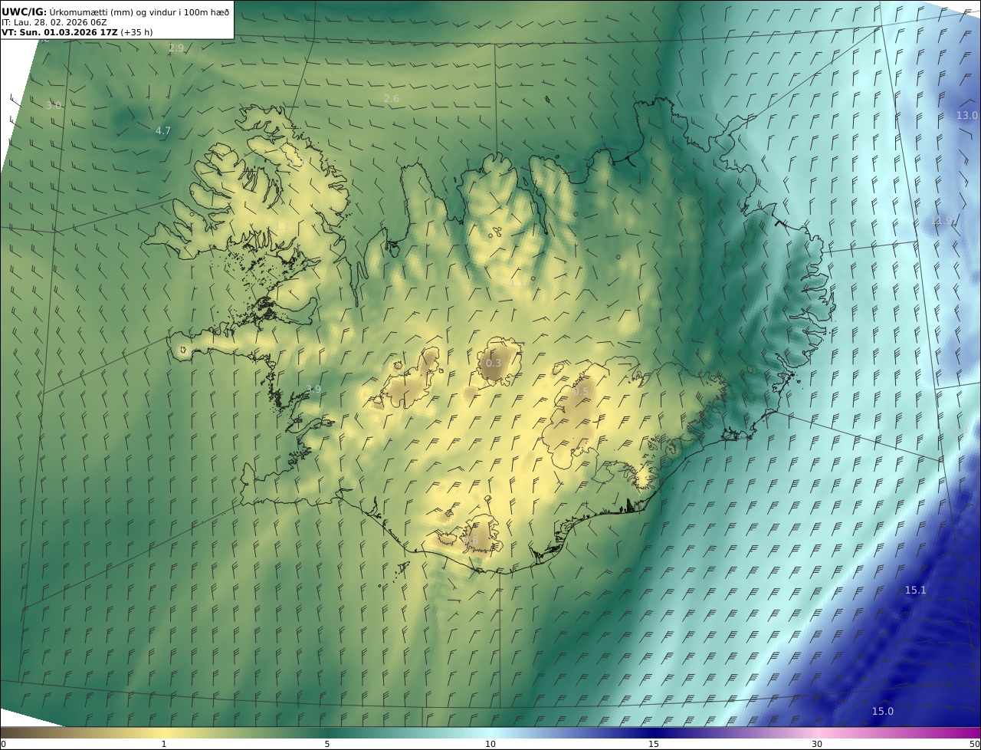Click the 50 tick on the color scale

pyautogui.click(x=975, y=744)
